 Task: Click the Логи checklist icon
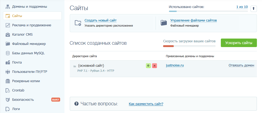(8, 109)
